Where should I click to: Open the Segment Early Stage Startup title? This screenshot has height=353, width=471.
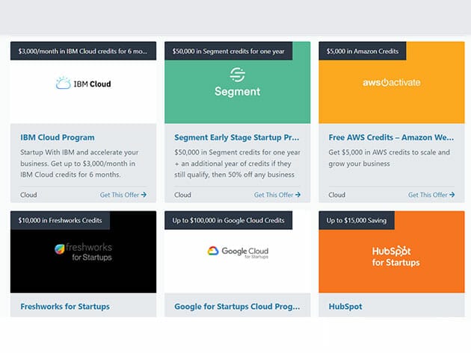tap(237, 137)
